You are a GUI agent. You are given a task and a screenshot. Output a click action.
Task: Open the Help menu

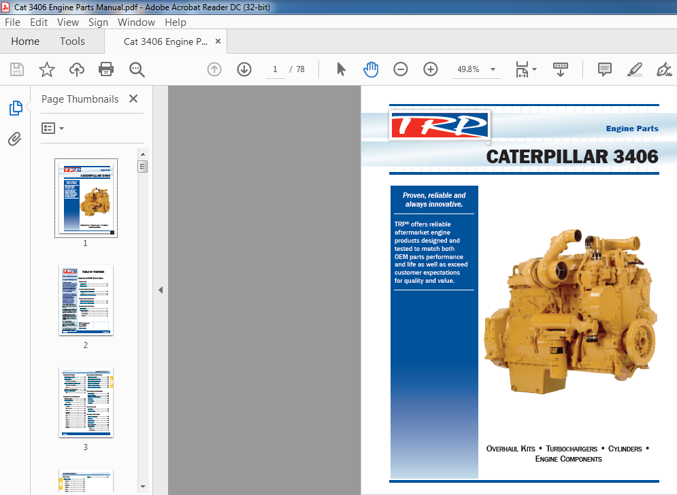point(176,22)
